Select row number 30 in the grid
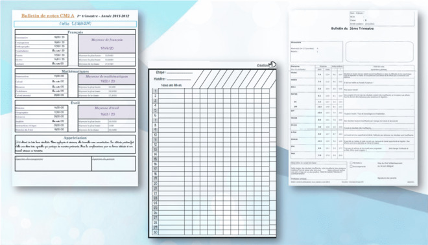The width and height of the screenshot is (428, 245). pos(156,232)
